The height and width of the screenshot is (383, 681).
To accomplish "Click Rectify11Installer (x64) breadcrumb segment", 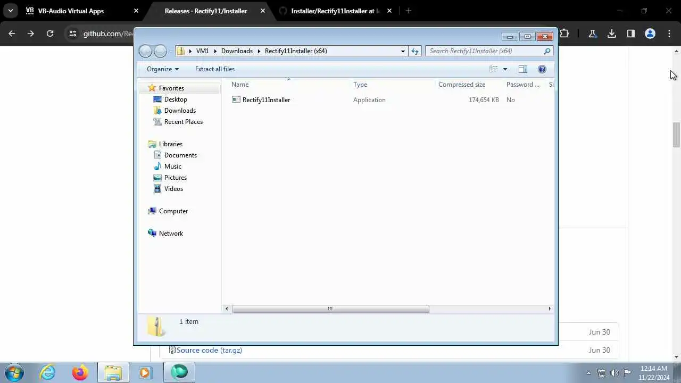I will pyautogui.click(x=296, y=51).
